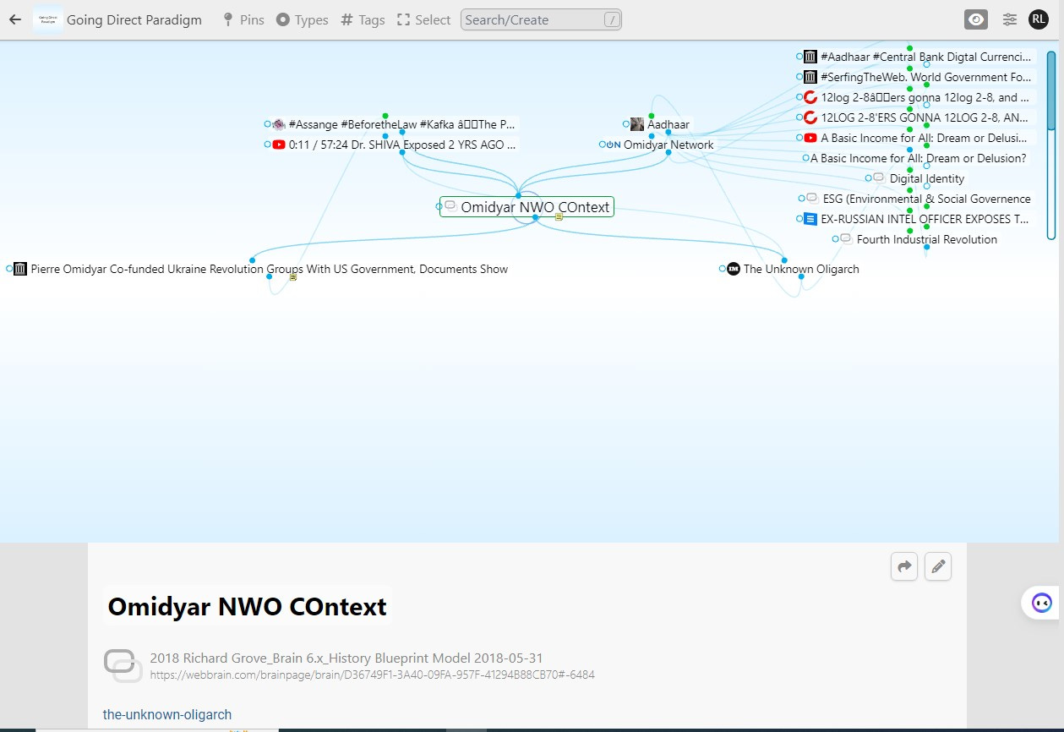Select the lowercase 12log 2-8 thought
The width and height of the screenshot is (1064, 732).
pyautogui.click(x=925, y=97)
